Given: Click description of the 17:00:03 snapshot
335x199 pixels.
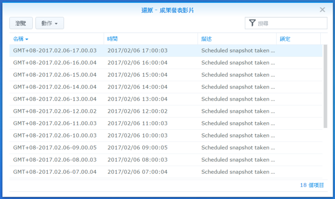Looking at the screenshot, I should pyautogui.click(x=238, y=50).
